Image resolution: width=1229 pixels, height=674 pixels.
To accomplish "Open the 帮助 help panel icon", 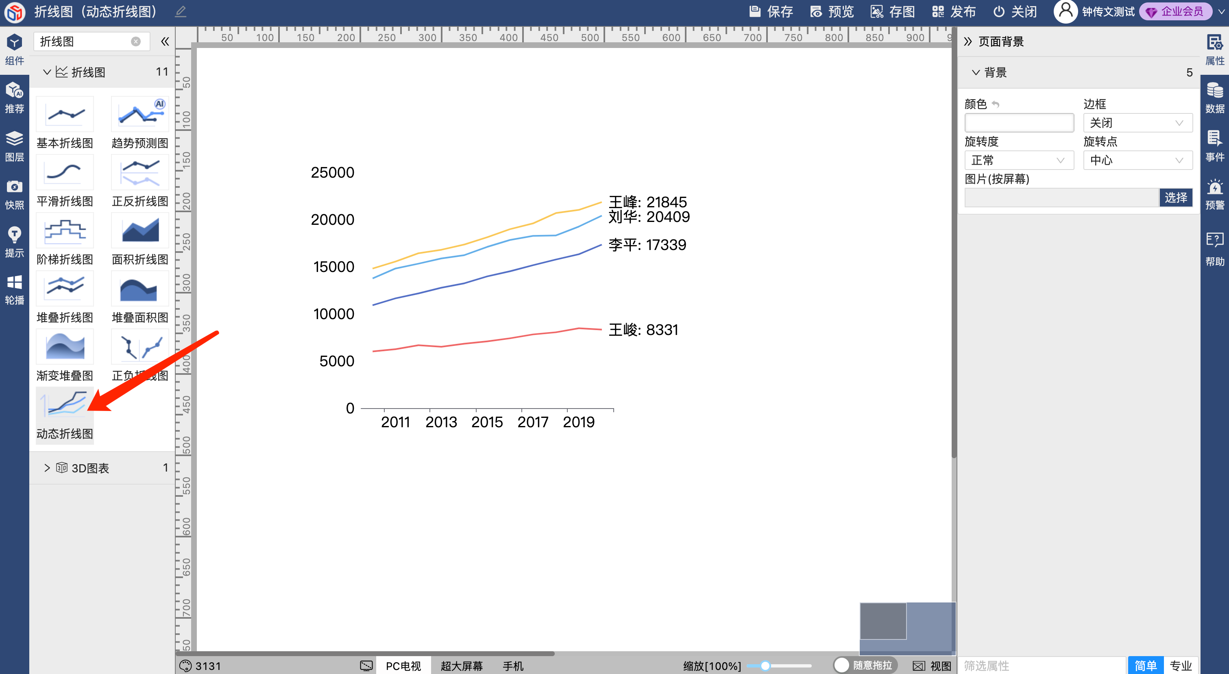I will [x=1214, y=249].
